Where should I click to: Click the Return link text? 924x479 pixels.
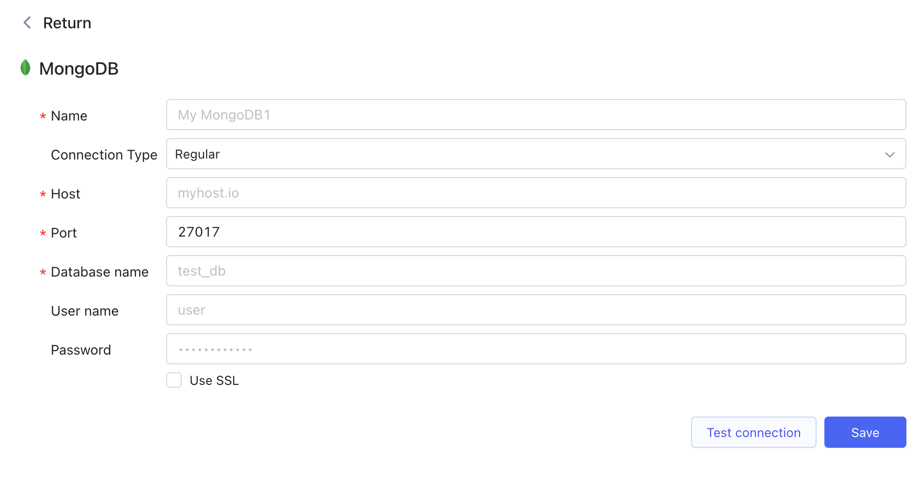pyautogui.click(x=67, y=23)
